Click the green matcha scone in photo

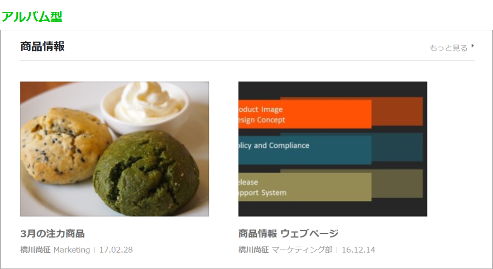point(146,173)
